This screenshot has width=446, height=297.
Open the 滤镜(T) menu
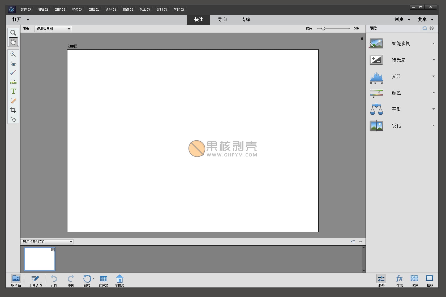[x=128, y=9]
